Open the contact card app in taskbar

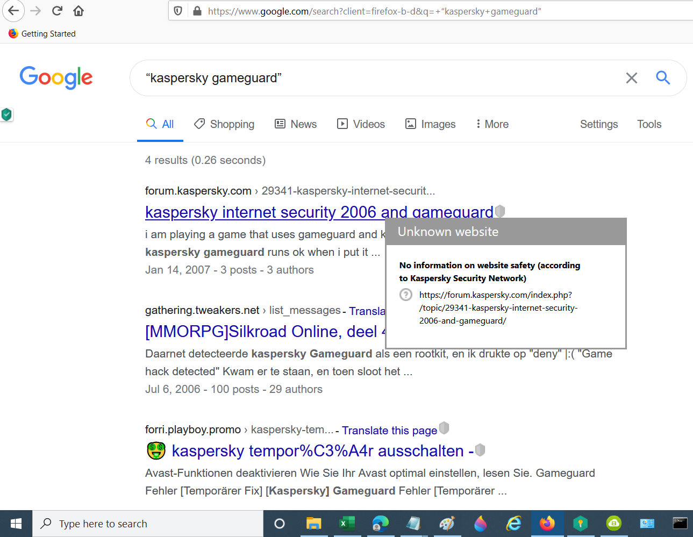pos(647,524)
